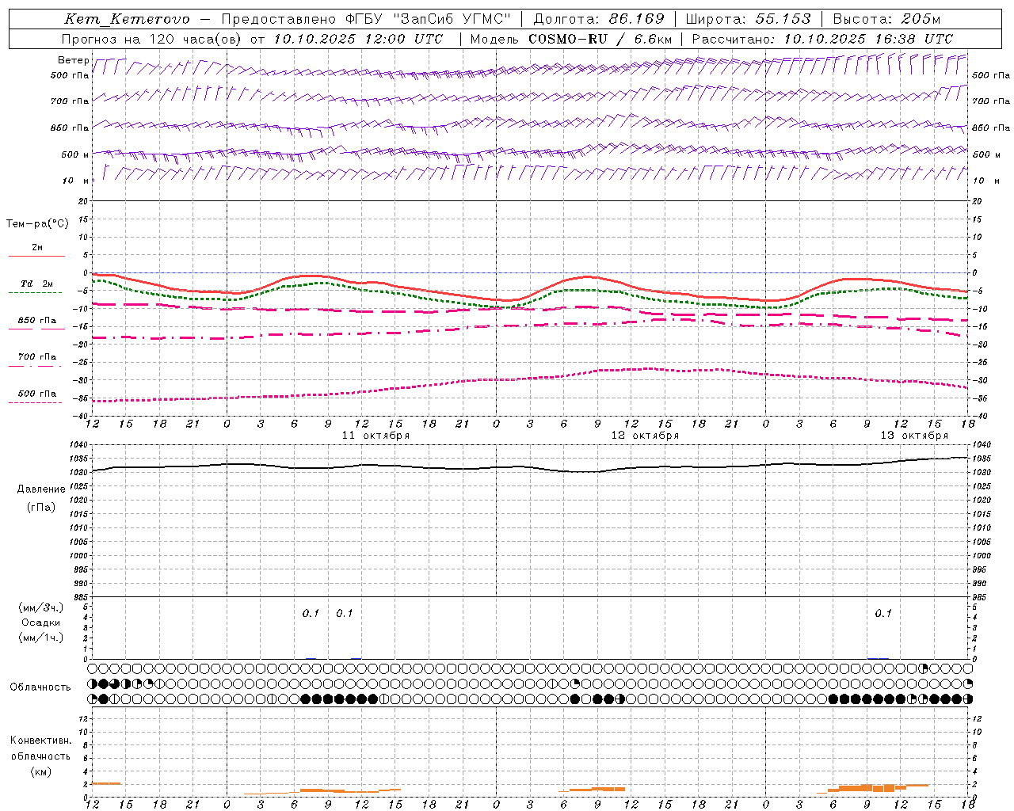Click the '700 гПа' temperature legend entry
Viewport: 1014px width, 811px height.
click(x=37, y=357)
